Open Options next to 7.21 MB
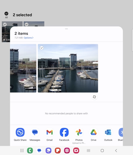This screenshot has height=155, width=133. click(x=28, y=38)
